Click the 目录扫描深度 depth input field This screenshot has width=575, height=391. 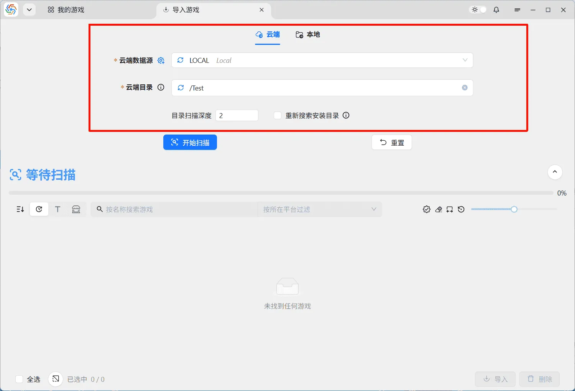237,115
